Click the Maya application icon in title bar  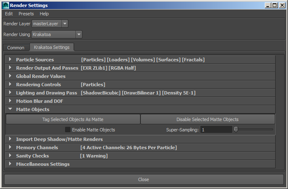(x=6, y=5)
